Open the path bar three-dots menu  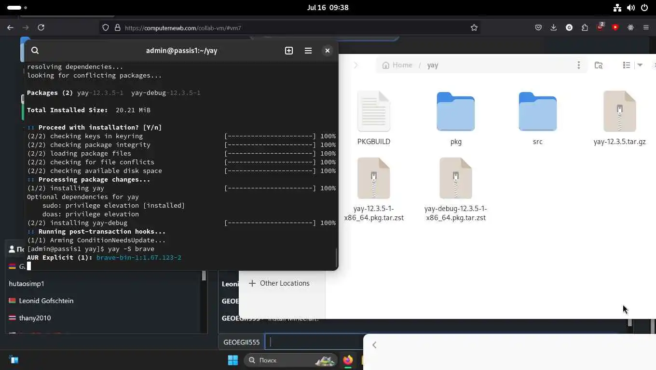click(579, 65)
